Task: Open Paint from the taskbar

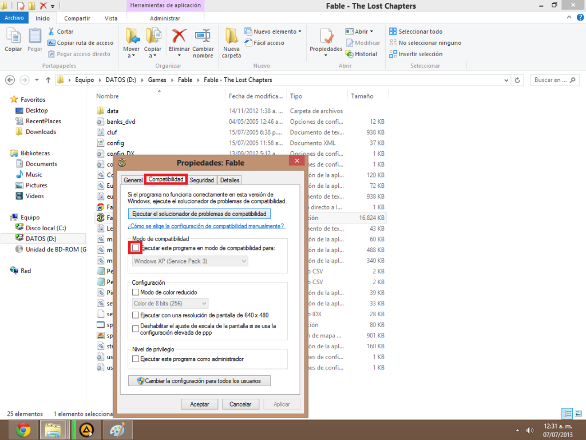Action: pos(117,430)
